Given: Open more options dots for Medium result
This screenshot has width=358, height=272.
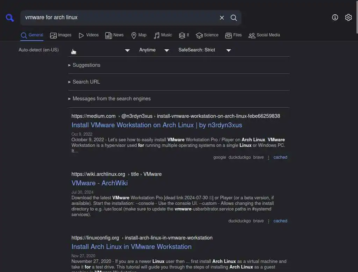Looking at the screenshot, I should [268, 158].
